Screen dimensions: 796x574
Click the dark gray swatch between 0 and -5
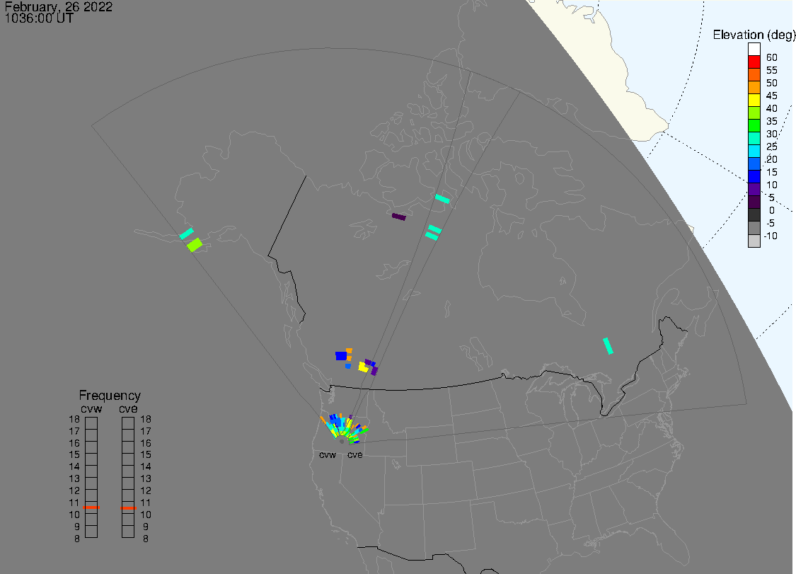click(754, 215)
